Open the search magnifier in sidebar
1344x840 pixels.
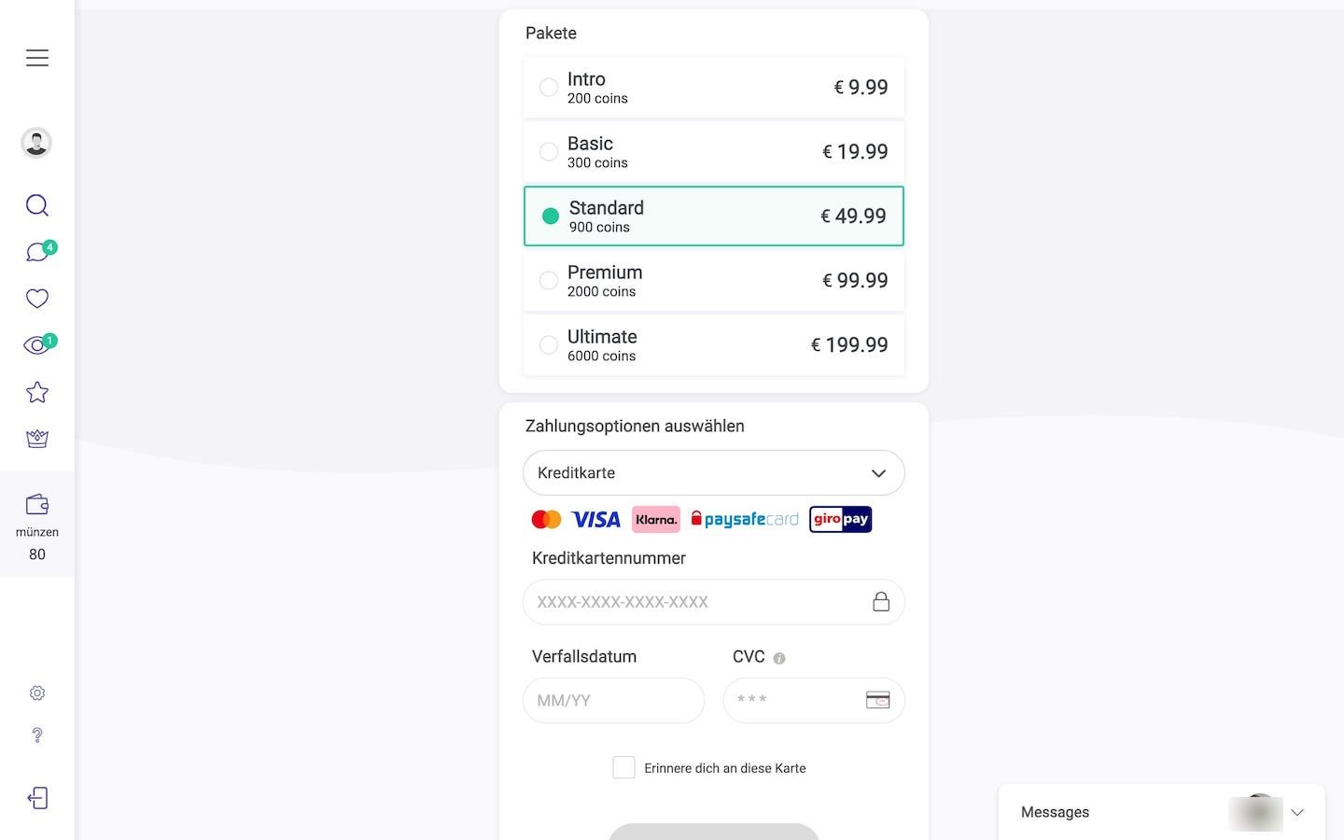click(37, 205)
